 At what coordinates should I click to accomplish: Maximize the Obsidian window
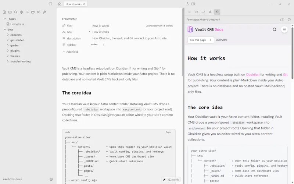[x=280, y=4]
